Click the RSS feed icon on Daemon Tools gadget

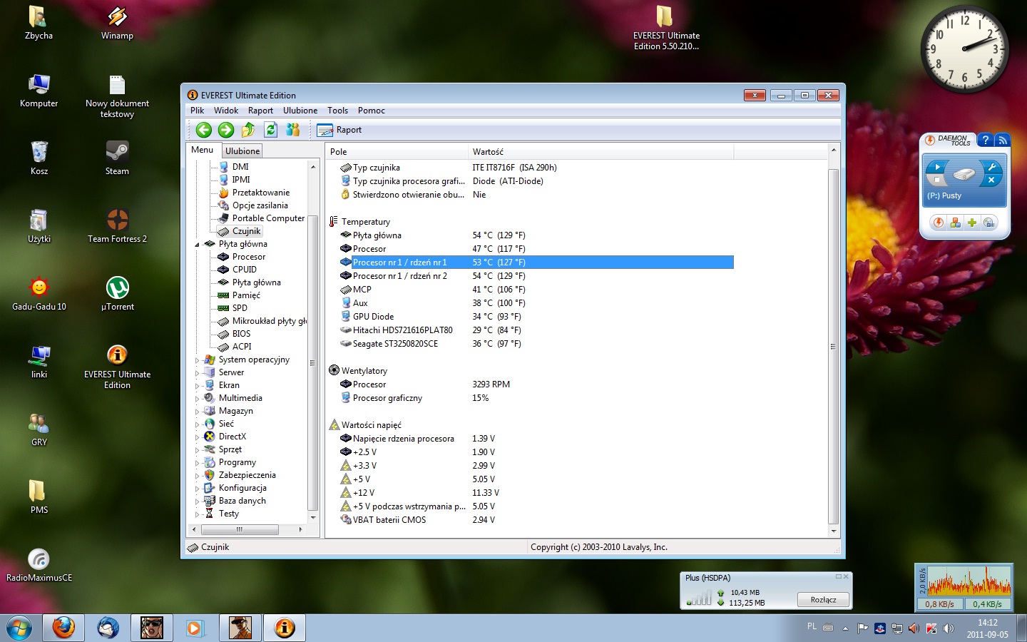1002,140
